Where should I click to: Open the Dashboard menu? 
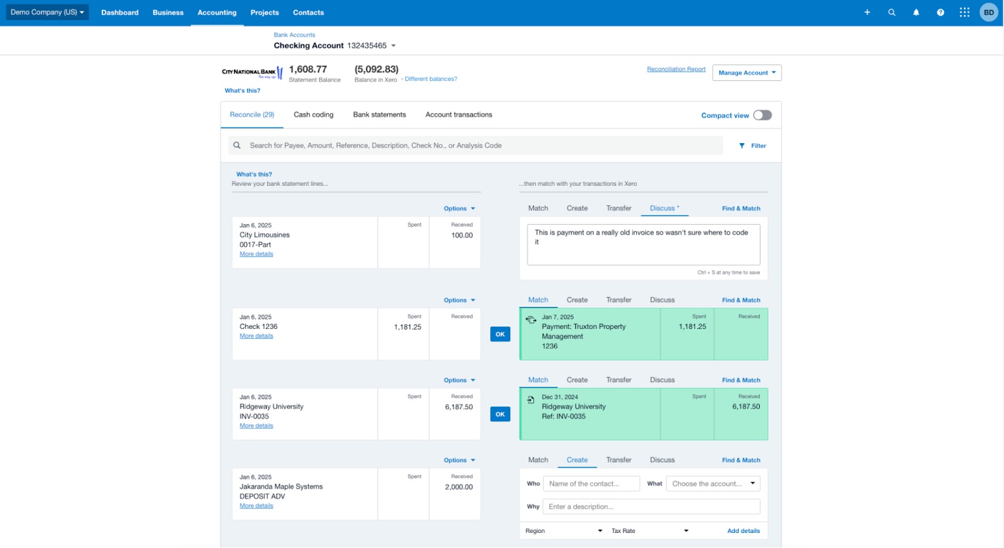coord(120,13)
